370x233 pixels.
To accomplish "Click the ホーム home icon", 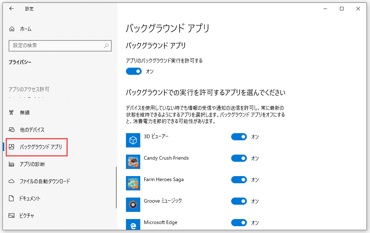I will 12,29.
